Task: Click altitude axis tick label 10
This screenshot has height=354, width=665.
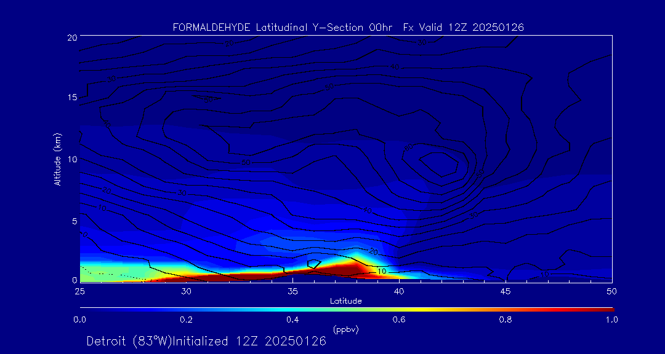Action: (x=71, y=159)
